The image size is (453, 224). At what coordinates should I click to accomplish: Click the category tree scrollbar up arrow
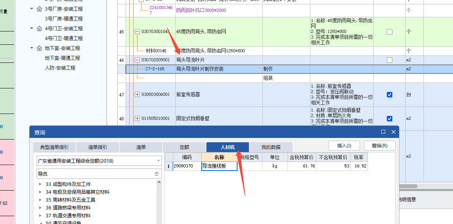[x=159, y=182]
